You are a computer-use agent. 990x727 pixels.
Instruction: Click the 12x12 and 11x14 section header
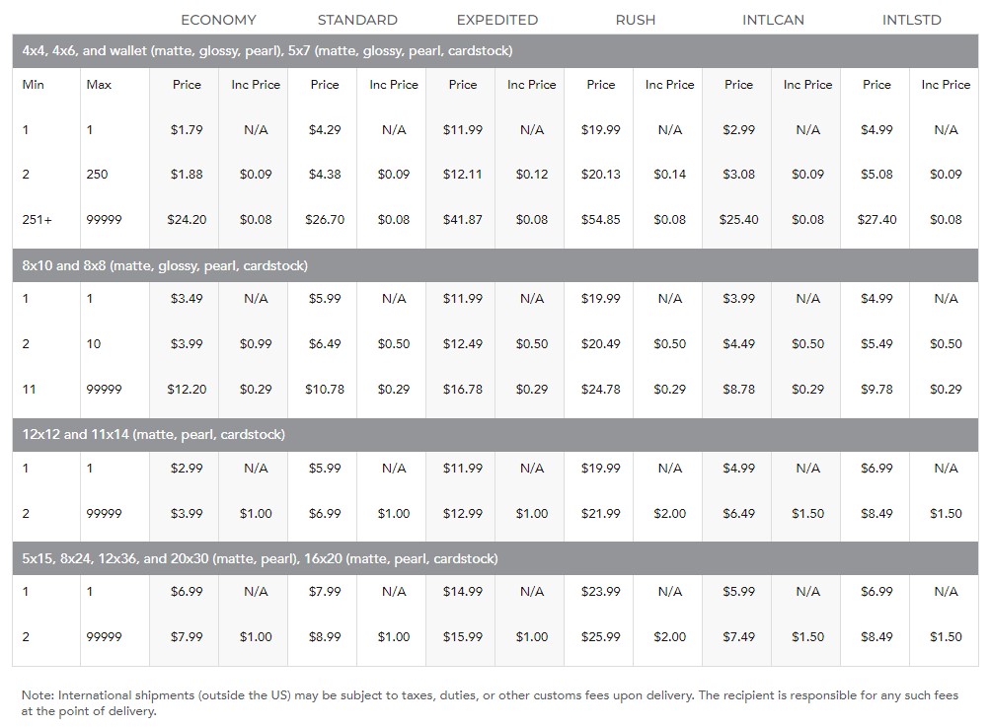click(495, 434)
